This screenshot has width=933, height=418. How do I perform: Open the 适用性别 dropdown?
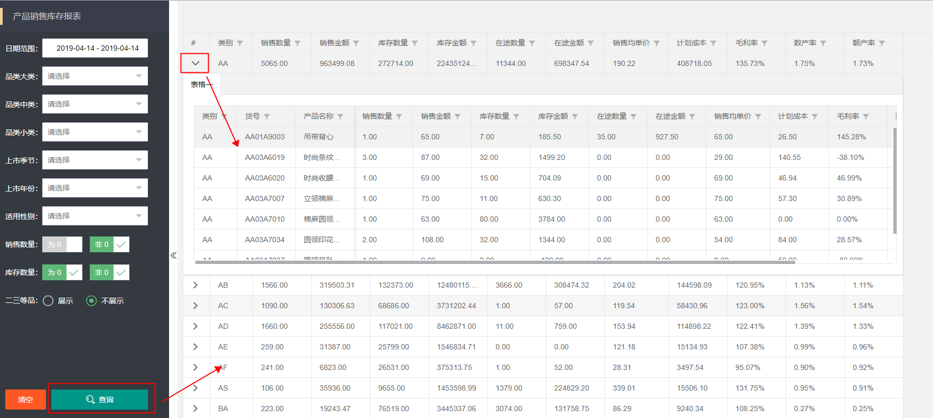tap(95, 216)
